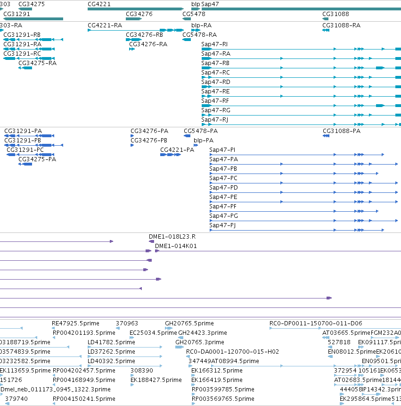Viewport: 401px width, 406px height.
Task: Click protein CG31291-PA
Action: 23,131
